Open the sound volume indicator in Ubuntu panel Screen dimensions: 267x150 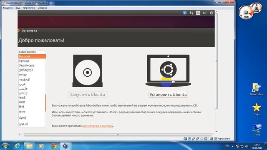pos(204,13)
